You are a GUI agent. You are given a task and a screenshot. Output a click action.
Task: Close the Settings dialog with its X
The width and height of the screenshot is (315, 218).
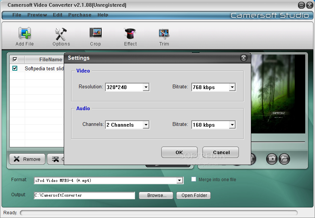[x=243, y=58]
